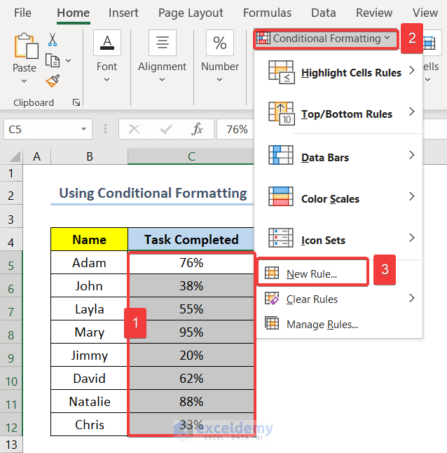447x453 pixels.
Task: Switch to the Insert tab
Action: [x=123, y=13]
